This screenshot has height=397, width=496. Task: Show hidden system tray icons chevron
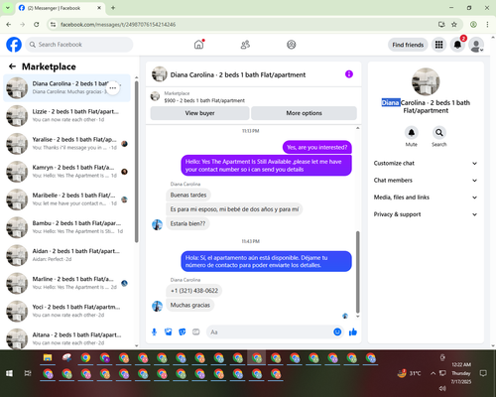[433, 373]
